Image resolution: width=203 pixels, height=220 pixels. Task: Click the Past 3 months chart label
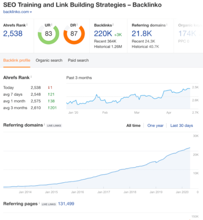tap(79, 78)
